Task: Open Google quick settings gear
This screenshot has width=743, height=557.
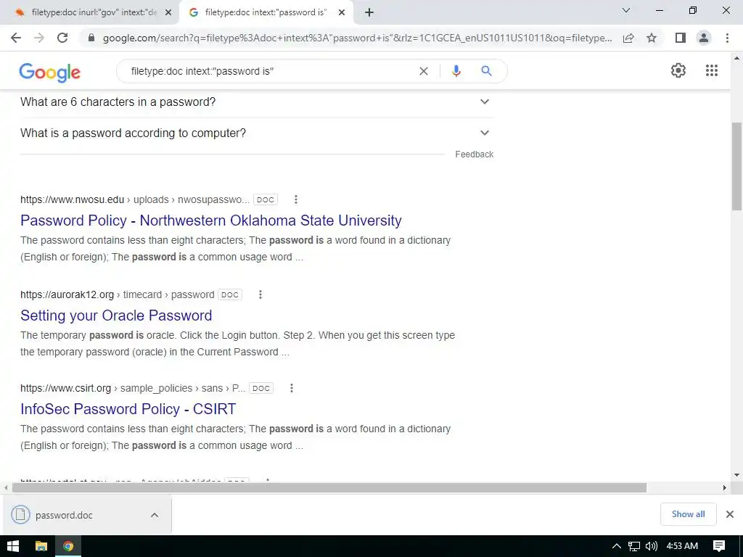Action: [678, 70]
